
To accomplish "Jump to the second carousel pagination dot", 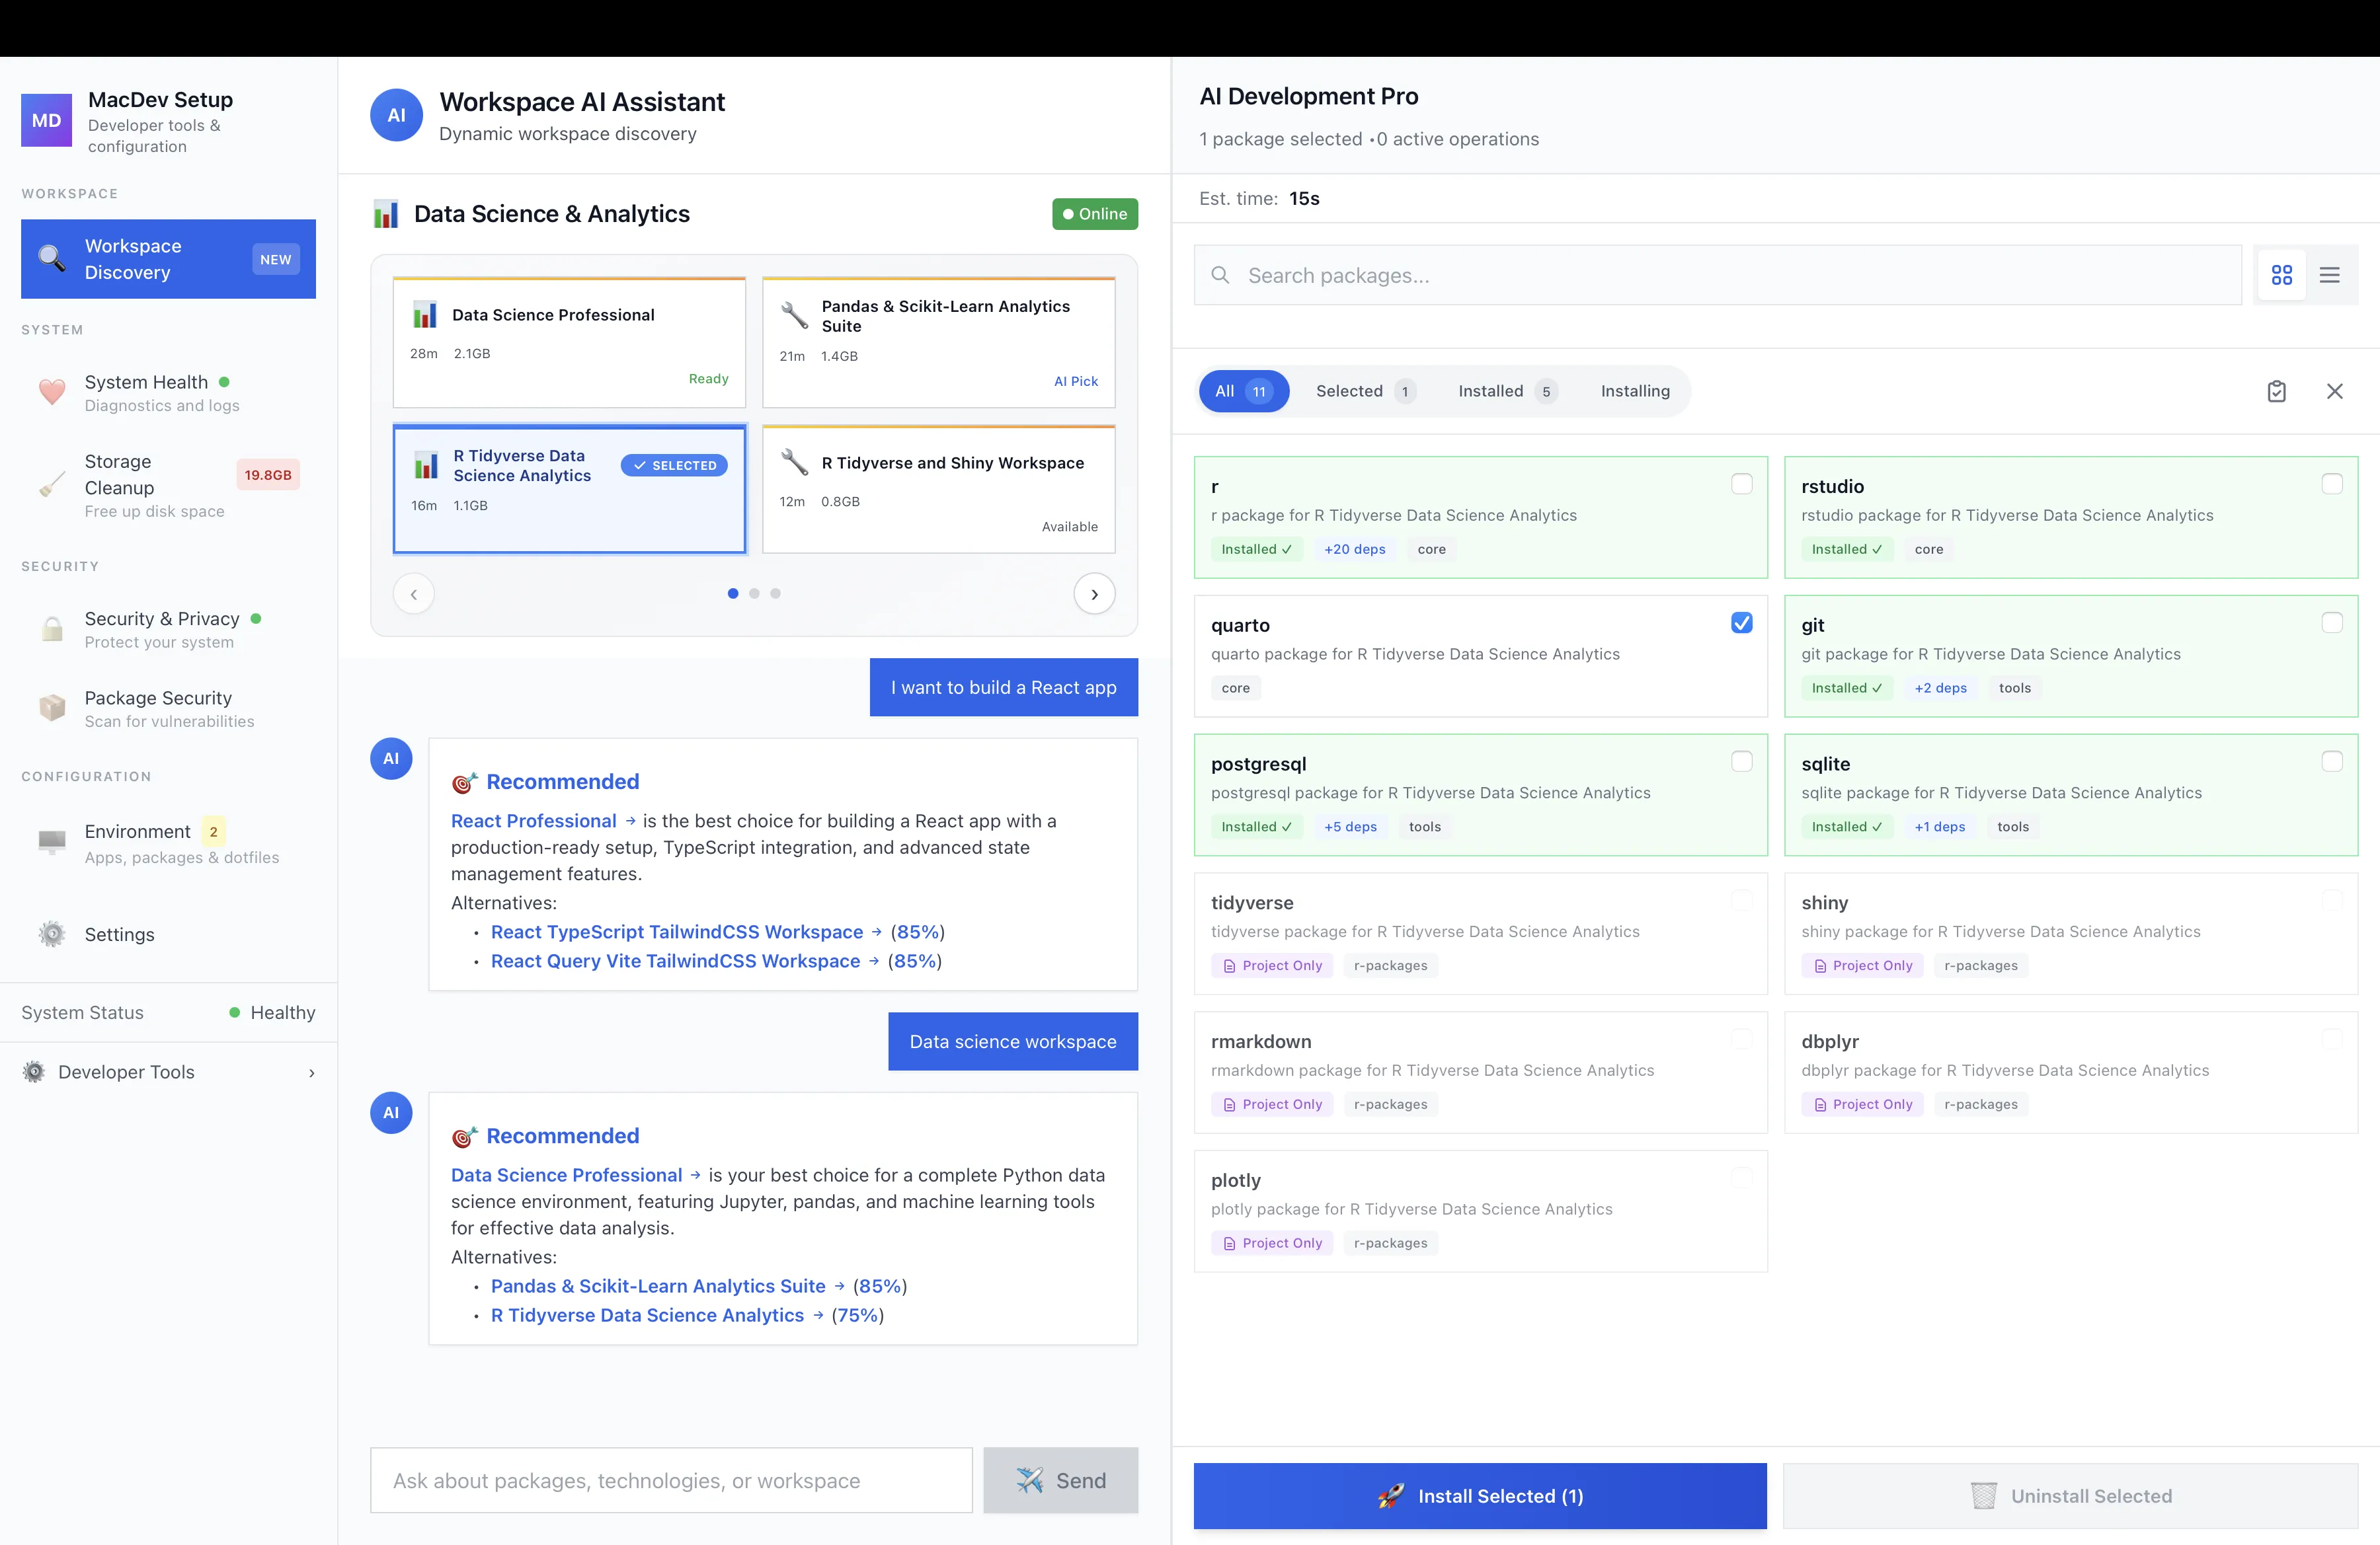I will click(754, 593).
